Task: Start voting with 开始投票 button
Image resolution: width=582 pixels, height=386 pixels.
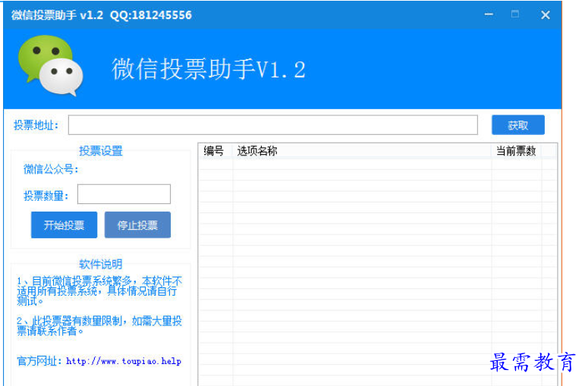Action: point(64,224)
